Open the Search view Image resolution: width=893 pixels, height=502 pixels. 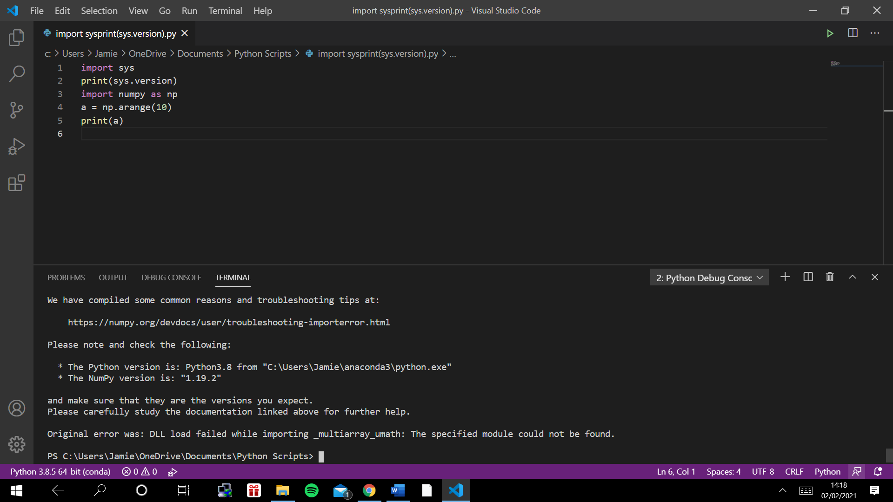[17, 74]
